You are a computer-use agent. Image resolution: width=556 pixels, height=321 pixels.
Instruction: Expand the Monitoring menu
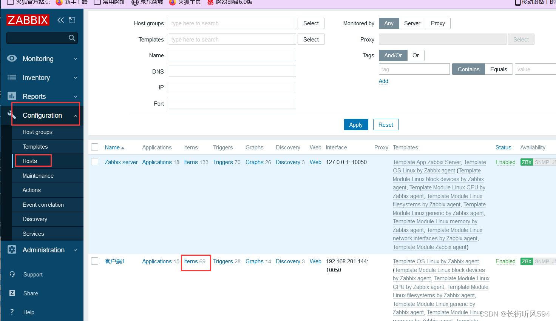pos(42,58)
